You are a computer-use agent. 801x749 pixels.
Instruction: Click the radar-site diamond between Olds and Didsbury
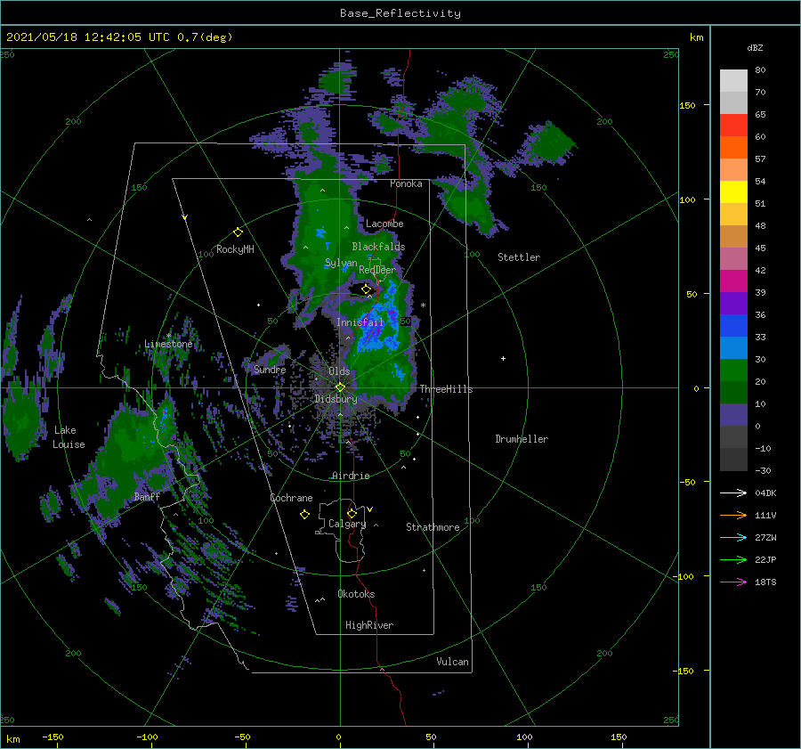click(x=340, y=387)
